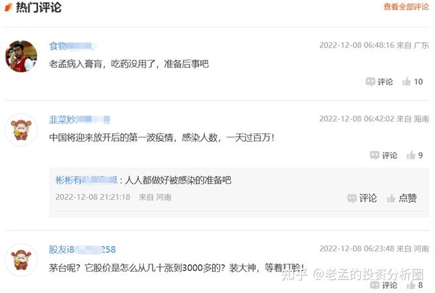Click the 热门评论 section heading
This screenshot has width=435, height=293.
[38, 7]
